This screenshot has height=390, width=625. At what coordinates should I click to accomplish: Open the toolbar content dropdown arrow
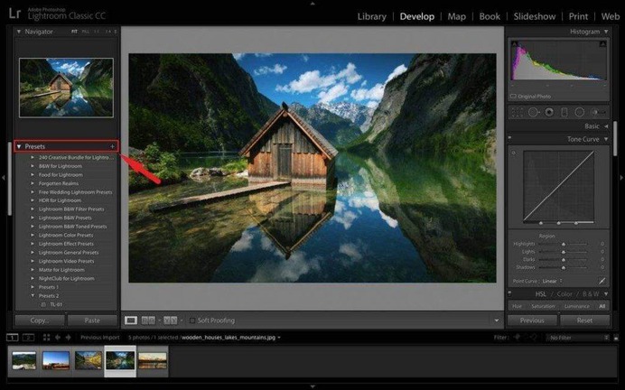pyautogui.click(x=496, y=320)
